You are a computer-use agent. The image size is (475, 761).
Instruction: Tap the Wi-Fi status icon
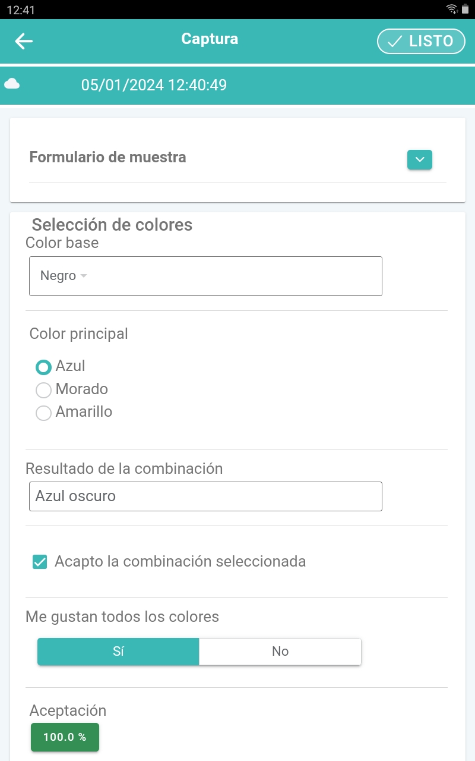pos(452,9)
